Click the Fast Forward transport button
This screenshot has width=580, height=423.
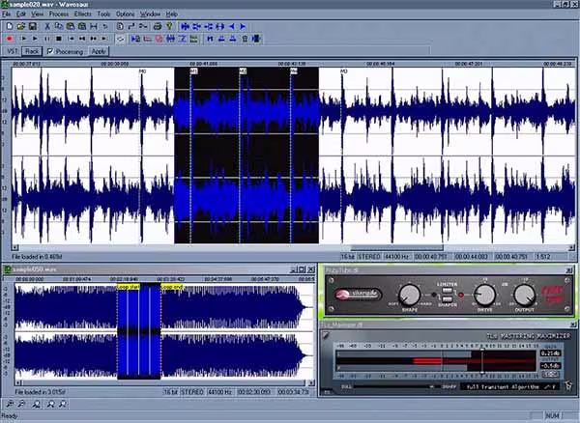coord(93,39)
